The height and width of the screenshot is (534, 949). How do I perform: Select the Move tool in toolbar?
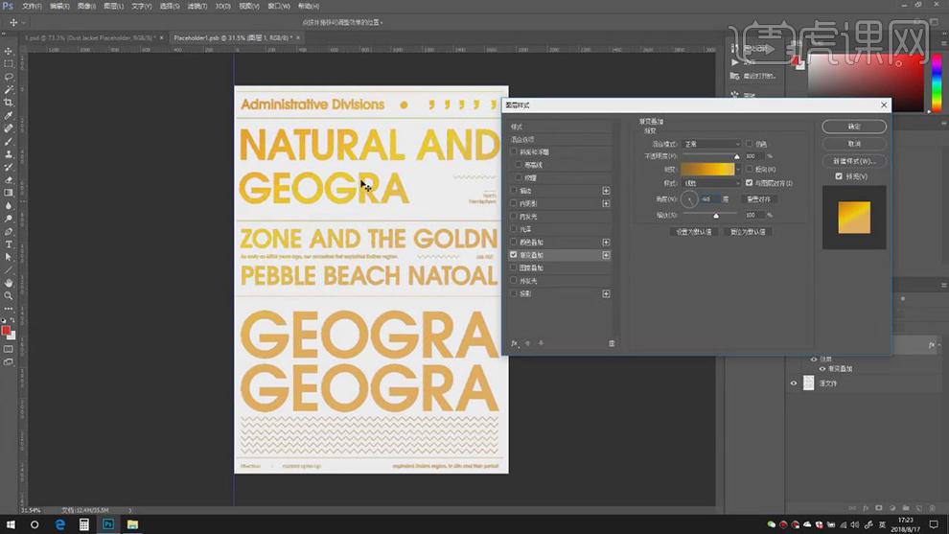(x=9, y=51)
